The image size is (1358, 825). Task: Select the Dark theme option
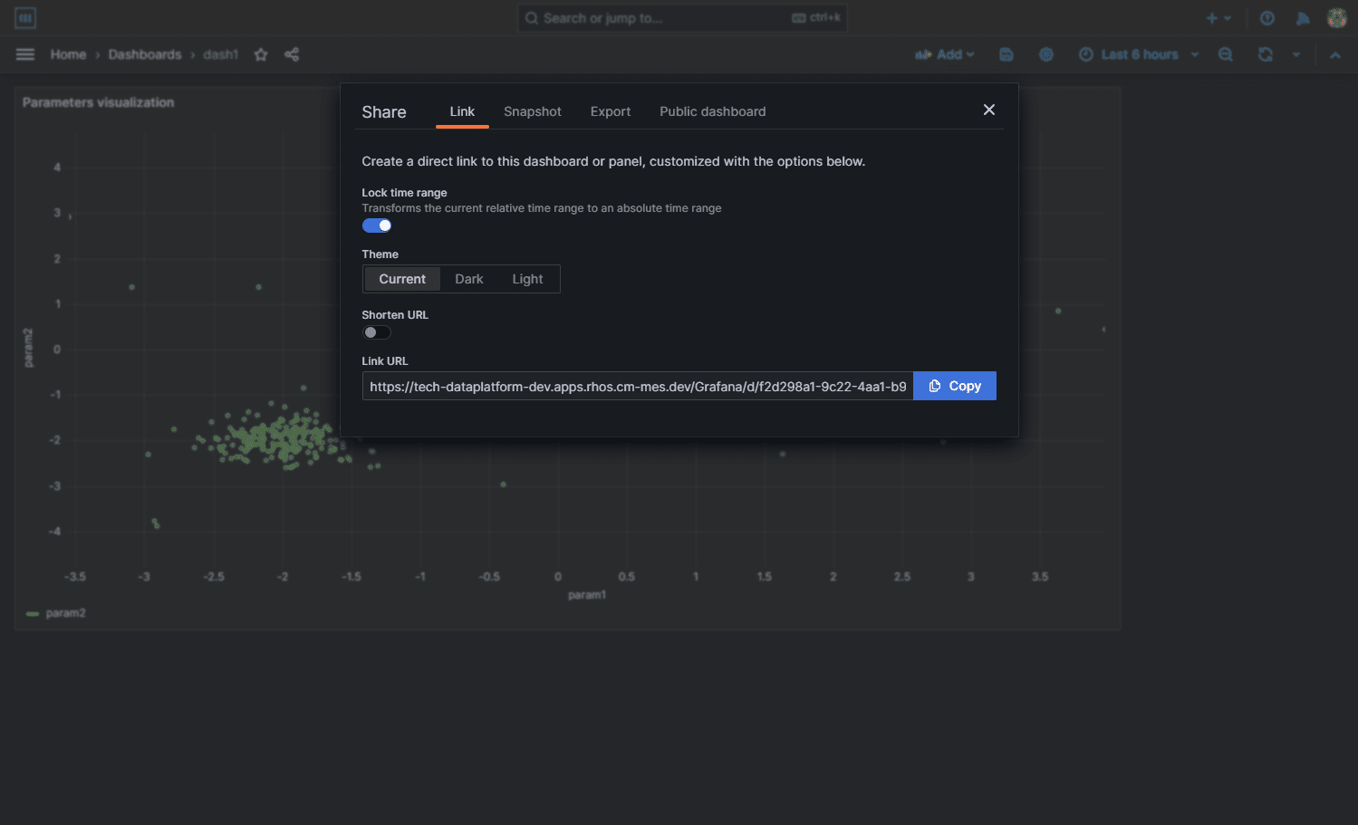pyautogui.click(x=469, y=279)
